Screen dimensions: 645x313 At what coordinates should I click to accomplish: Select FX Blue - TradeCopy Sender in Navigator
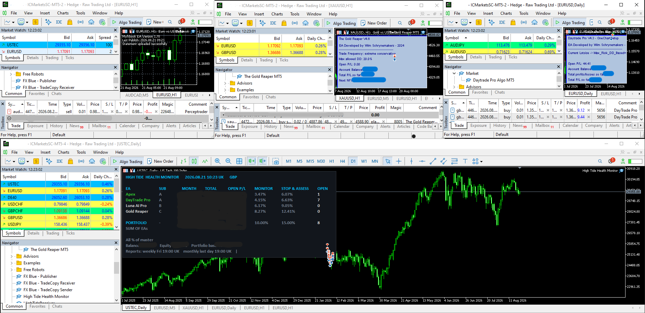pos(48,290)
